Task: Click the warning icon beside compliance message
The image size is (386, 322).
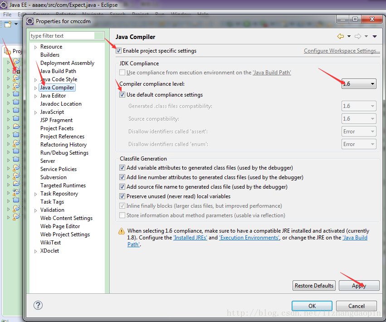Action: tap(122, 231)
